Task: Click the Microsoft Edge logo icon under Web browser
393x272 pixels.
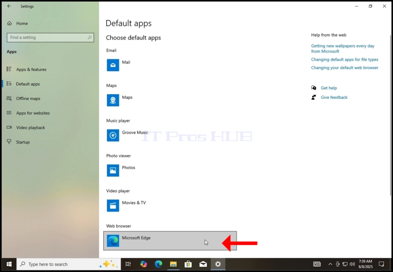Action: [x=113, y=241]
